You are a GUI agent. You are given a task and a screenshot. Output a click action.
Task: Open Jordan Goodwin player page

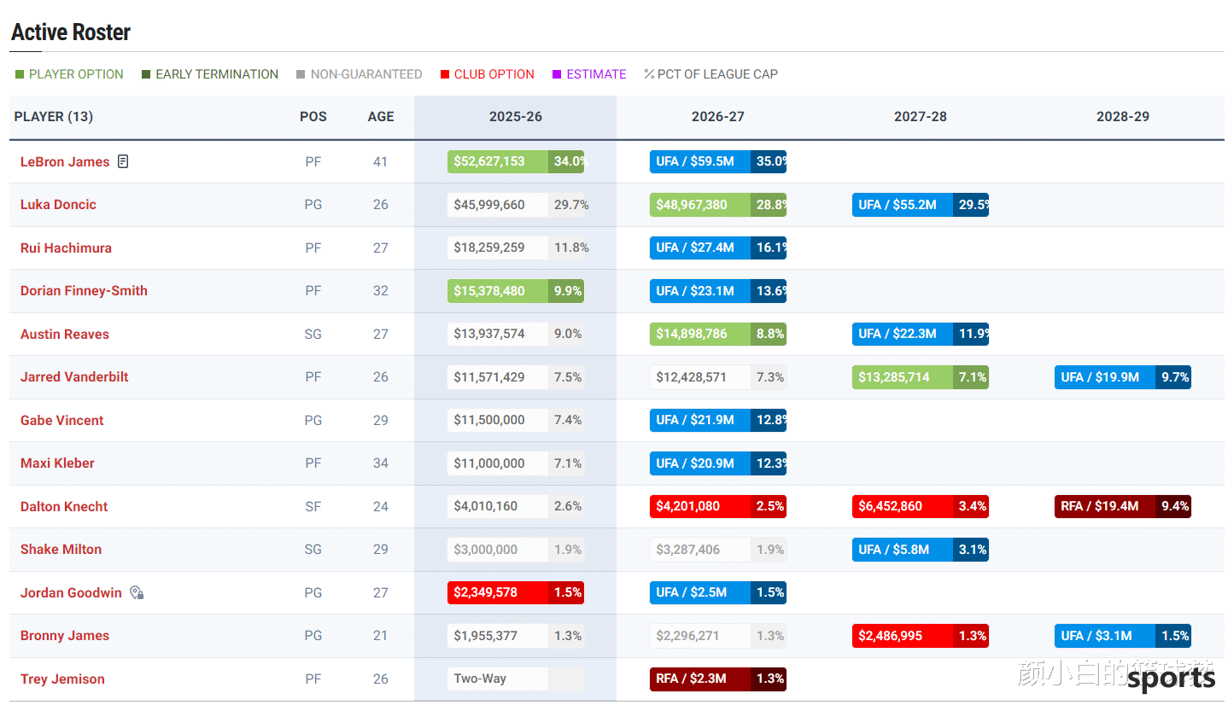point(71,593)
